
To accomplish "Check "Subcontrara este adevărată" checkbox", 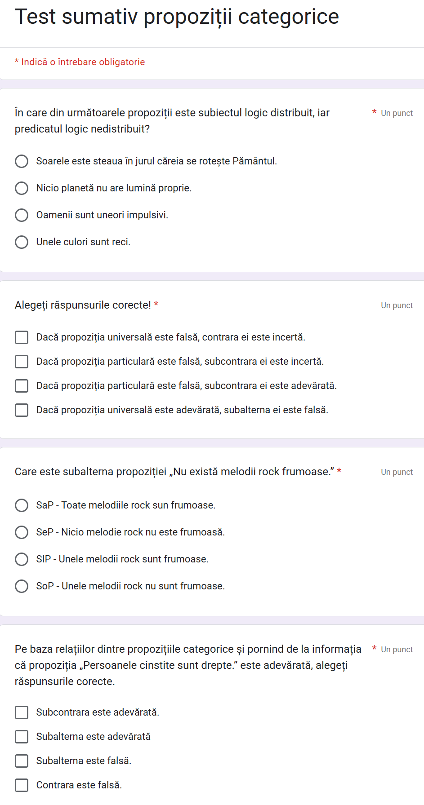I will point(22,712).
